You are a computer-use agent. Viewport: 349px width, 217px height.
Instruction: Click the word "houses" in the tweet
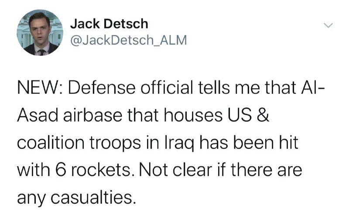tap(193, 115)
